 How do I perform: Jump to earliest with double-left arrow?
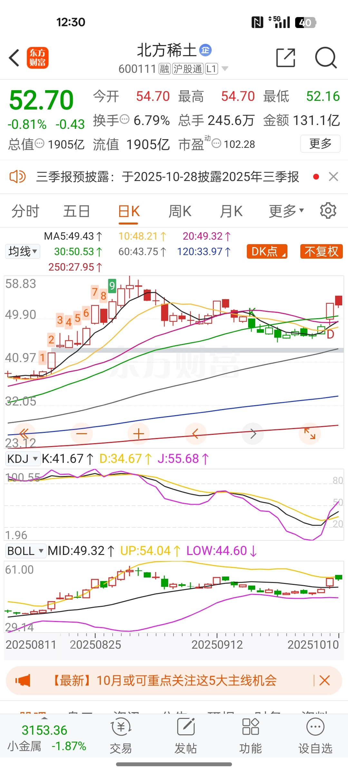(x=24, y=434)
